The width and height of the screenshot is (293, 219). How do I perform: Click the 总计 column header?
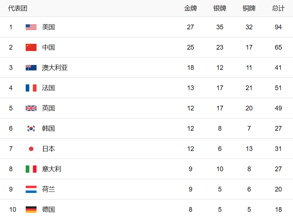tap(278, 8)
